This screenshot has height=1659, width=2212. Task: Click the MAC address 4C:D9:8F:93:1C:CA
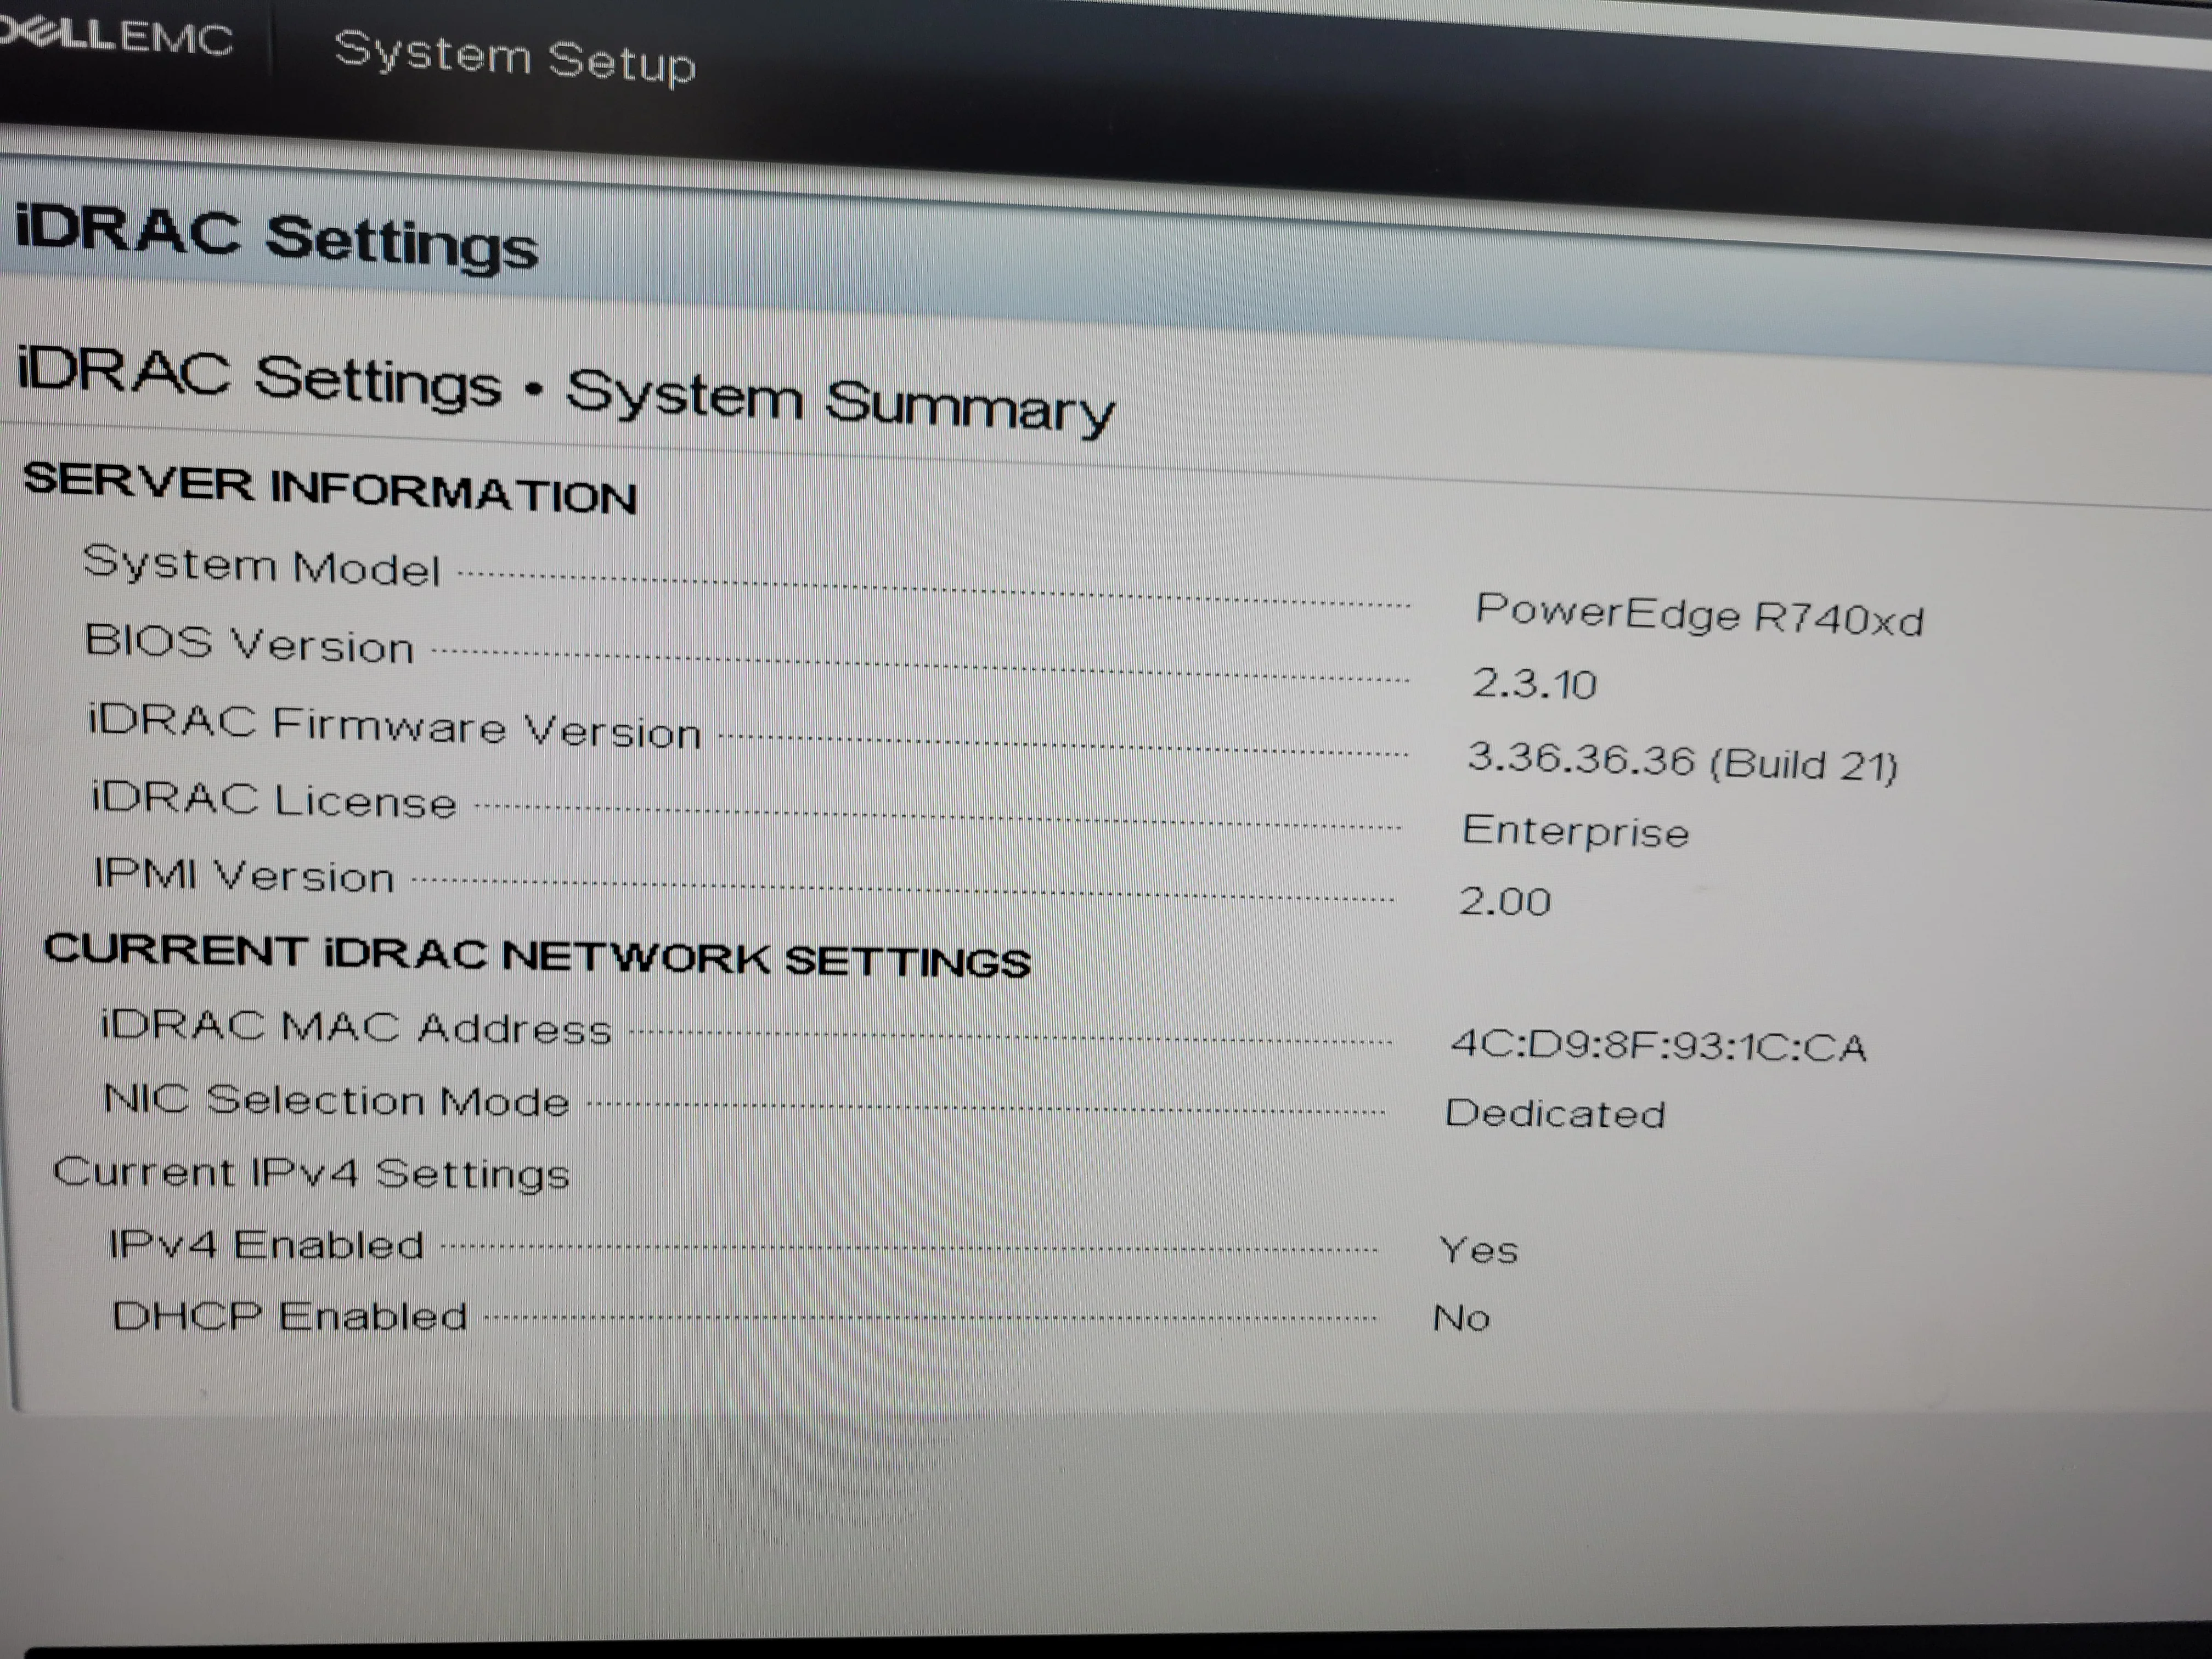point(1658,1046)
